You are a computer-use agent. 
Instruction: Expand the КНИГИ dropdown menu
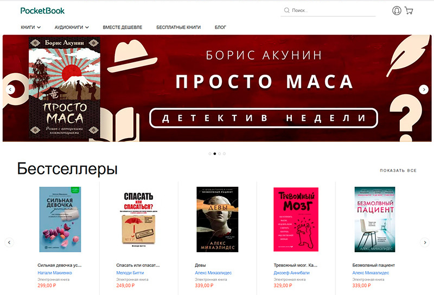coord(31,28)
